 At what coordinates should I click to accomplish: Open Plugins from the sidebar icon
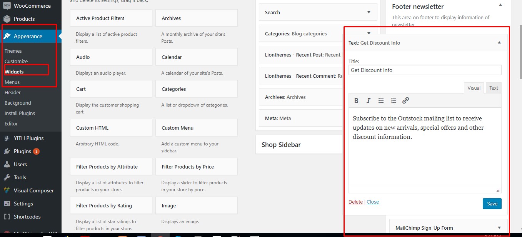[7, 151]
